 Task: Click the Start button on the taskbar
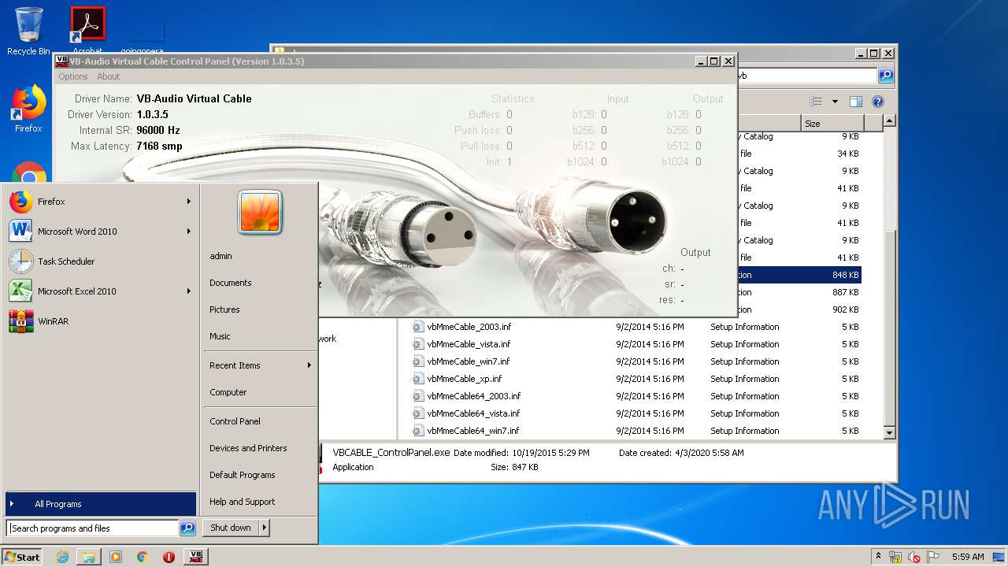[22, 557]
